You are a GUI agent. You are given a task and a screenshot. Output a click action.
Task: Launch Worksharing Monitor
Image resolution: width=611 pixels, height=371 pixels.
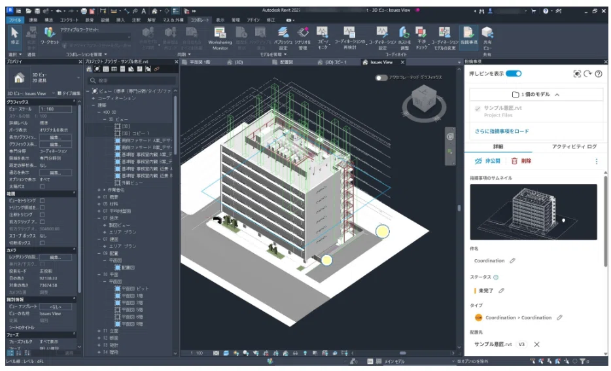click(x=220, y=38)
